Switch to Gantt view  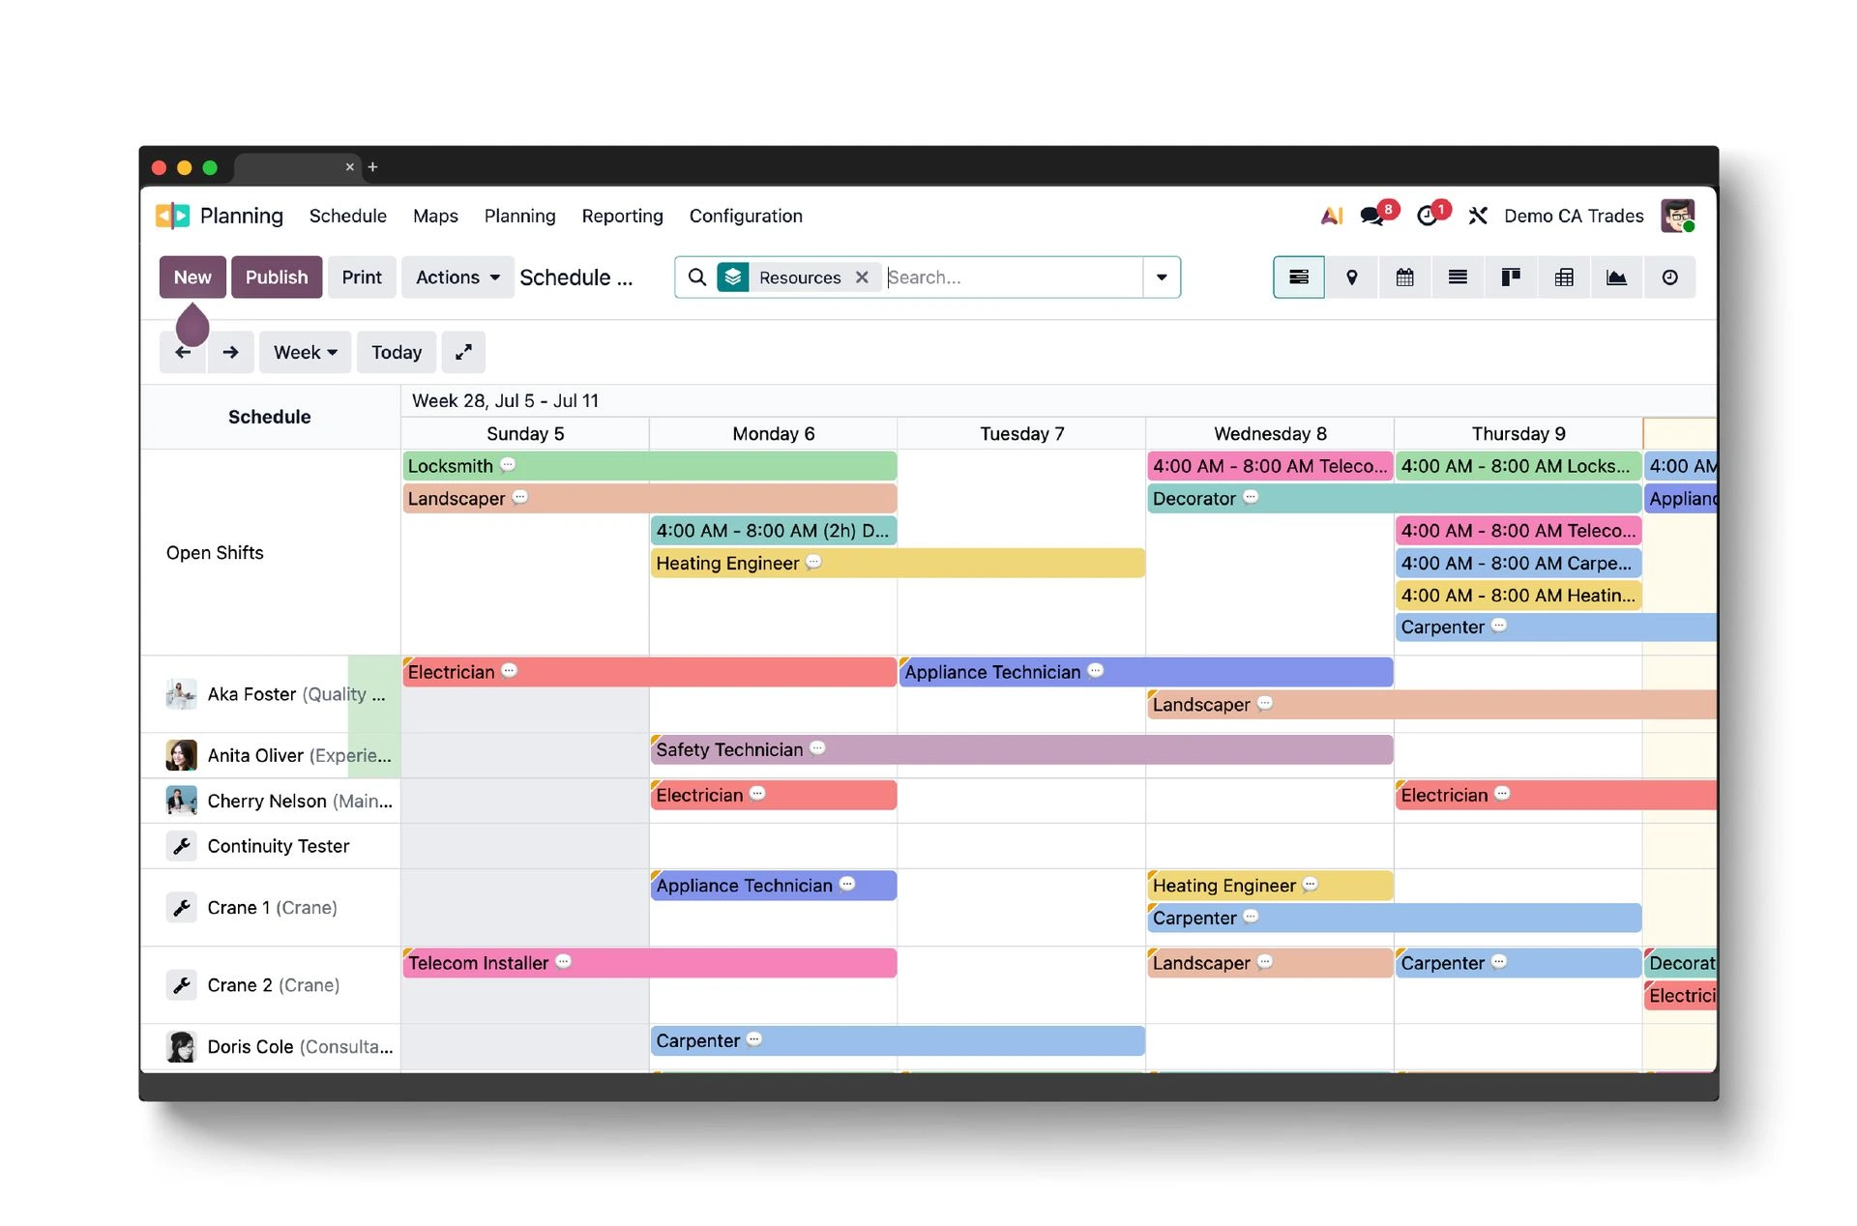(x=1299, y=277)
